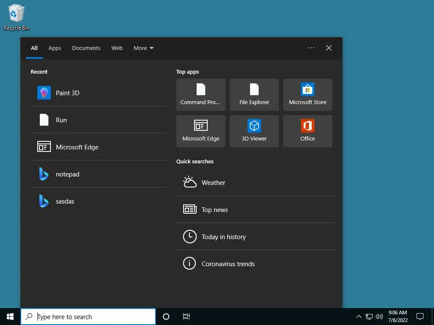Open Task View on taskbar
The width and height of the screenshot is (434, 325).
click(186, 317)
